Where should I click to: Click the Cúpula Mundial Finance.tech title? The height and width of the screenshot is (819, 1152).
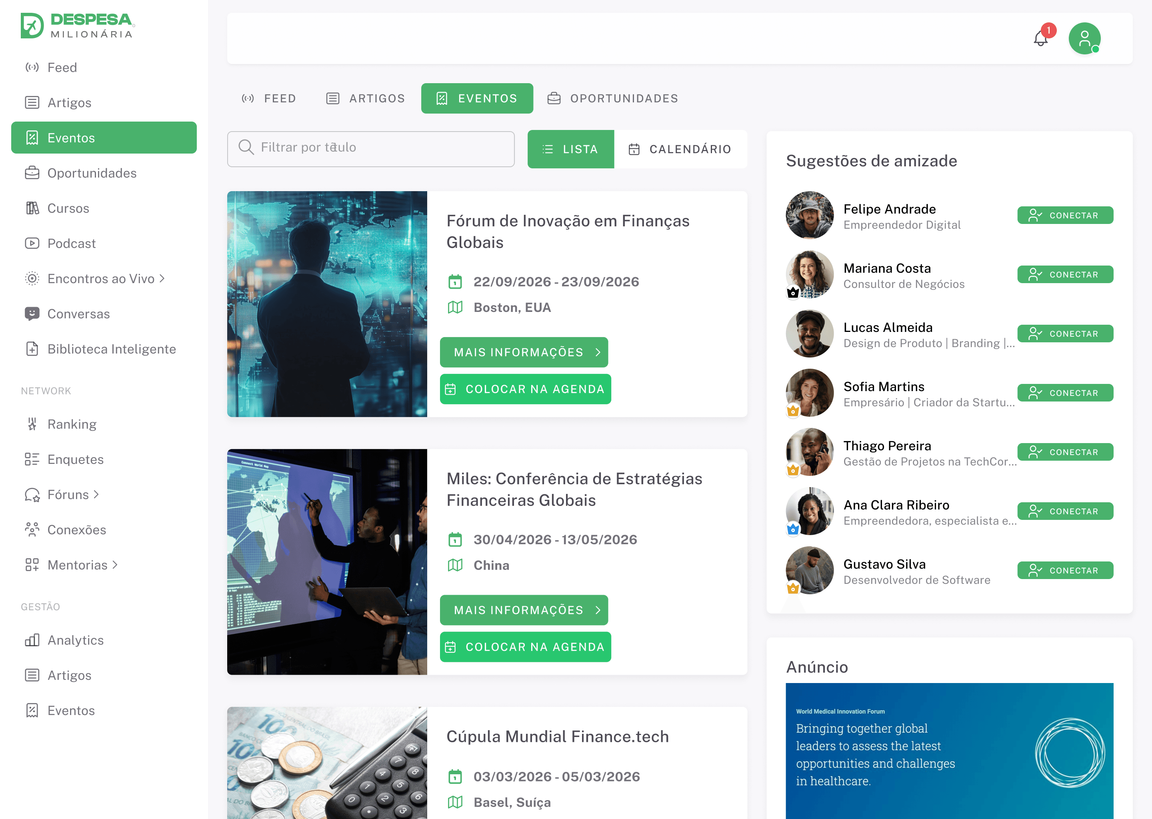coord(557,736)
